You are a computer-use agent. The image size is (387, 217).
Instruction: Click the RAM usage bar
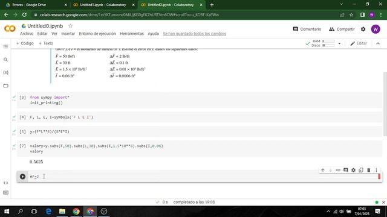(328, 42)
